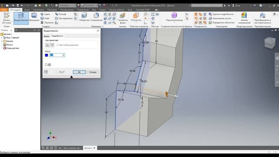Viewport: 279px width, 157px height.
Task: Toggle the checkbox beside the prohibition icon
Action: point(46,65)
